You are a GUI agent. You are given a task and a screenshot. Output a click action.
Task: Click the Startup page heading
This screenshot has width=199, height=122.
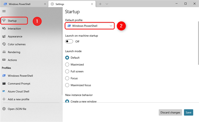click(x=72, y=12)
